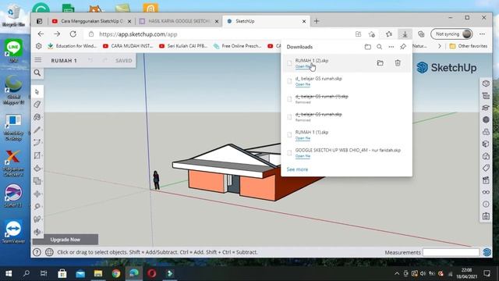Open the Display glasses panel
This screenshot has width=499, height=281.
486,192
